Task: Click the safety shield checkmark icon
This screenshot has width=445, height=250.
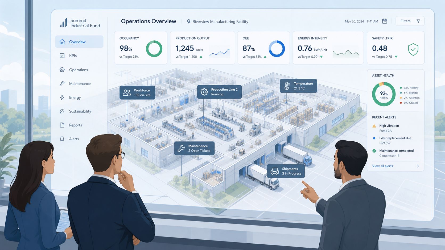Action: (x=413, y=49)
